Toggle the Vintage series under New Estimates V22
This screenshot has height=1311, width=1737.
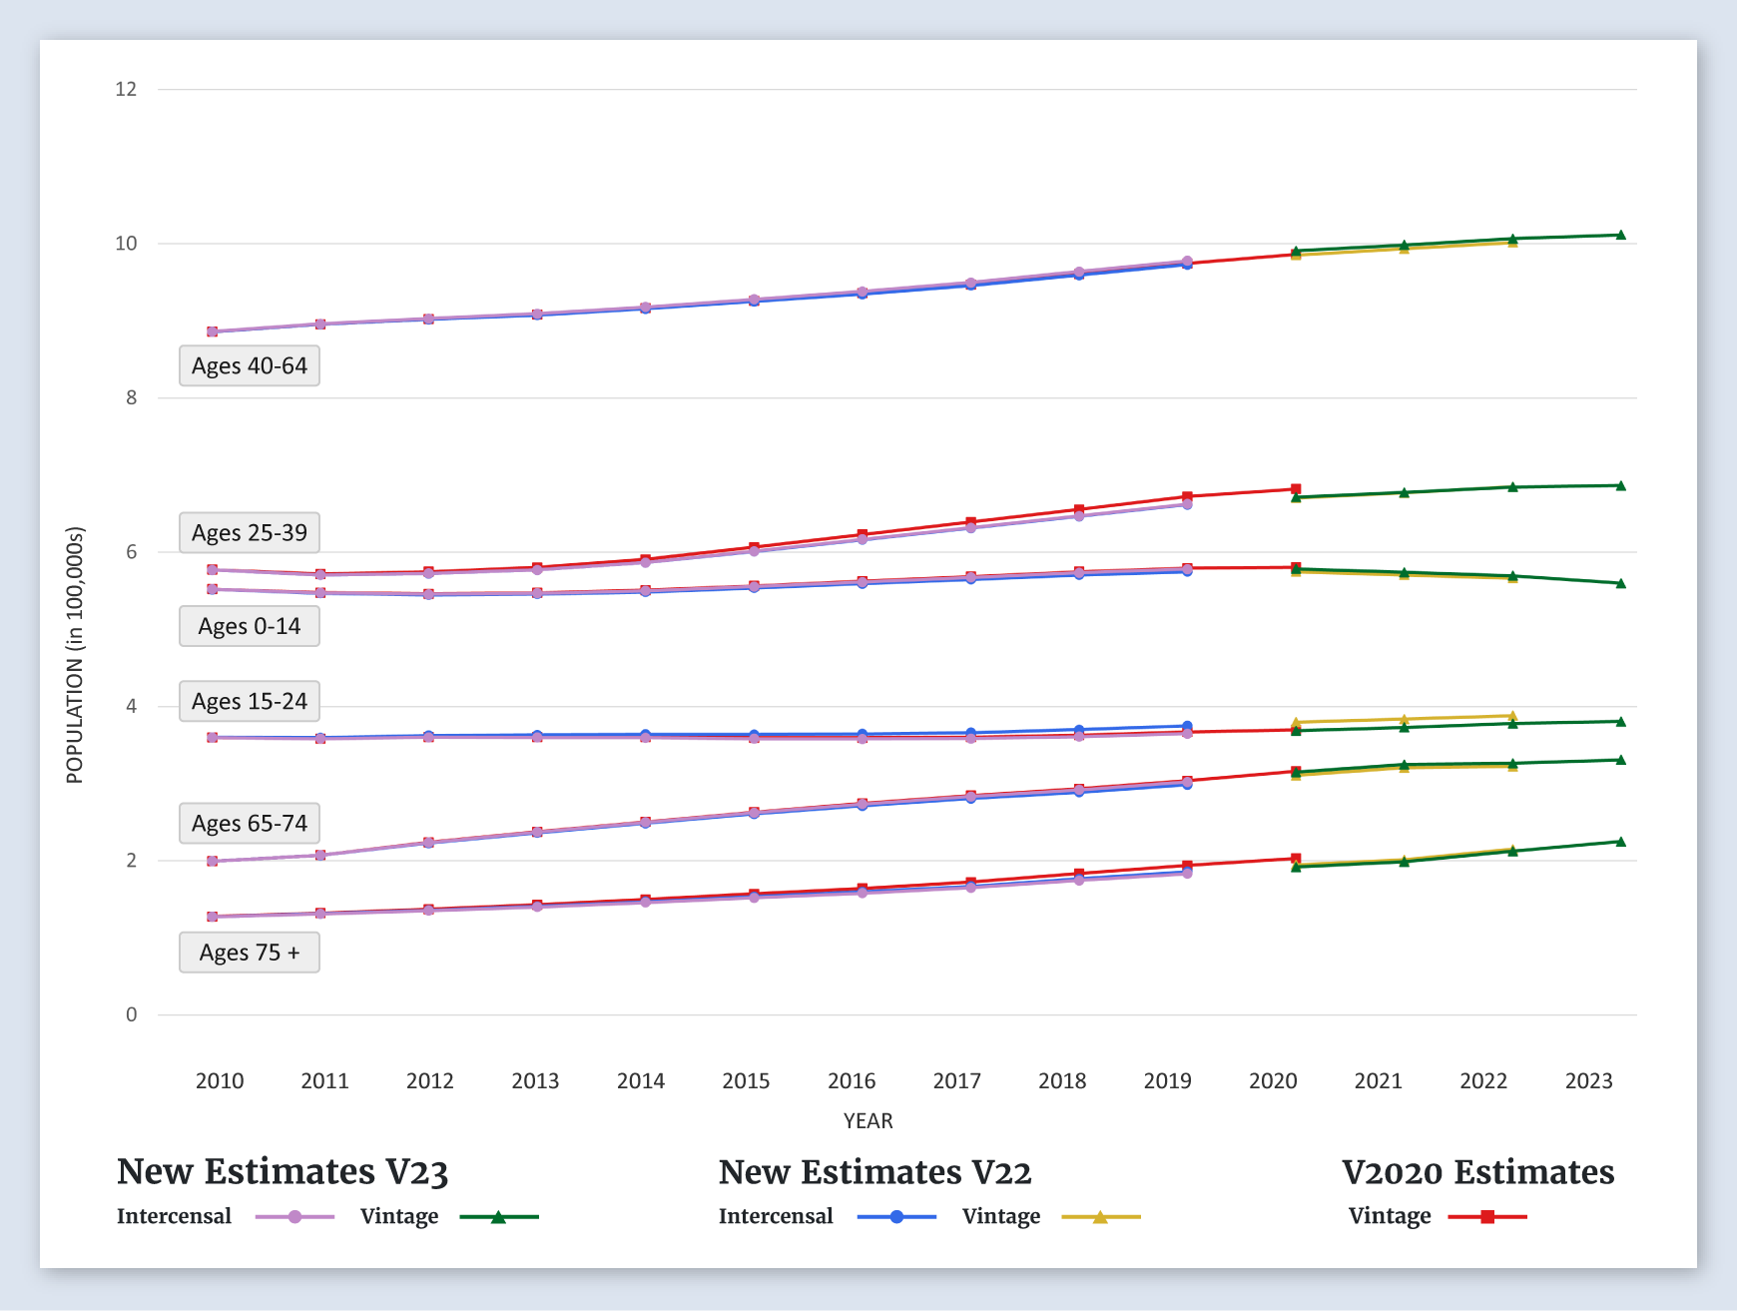(1001, 1216)
